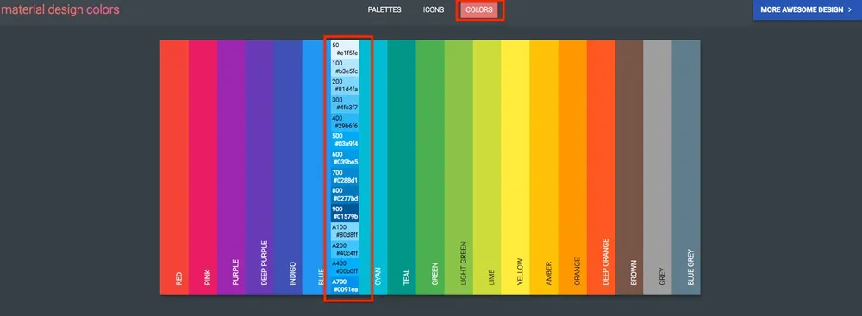Click light blue shade 800 #0277bd
862x316 pixels.
[x=346, y=195]
